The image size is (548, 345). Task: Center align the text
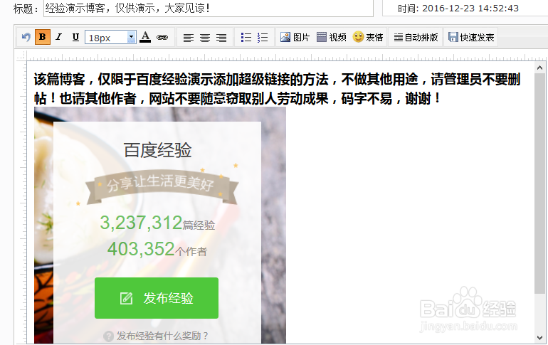[x=205, y=38]
